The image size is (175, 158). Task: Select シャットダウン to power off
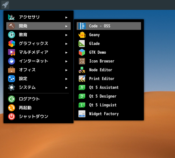click(38, 117)
